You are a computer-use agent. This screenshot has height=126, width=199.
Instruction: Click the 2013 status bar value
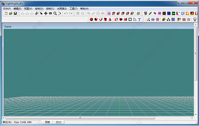tap(58, 122)
